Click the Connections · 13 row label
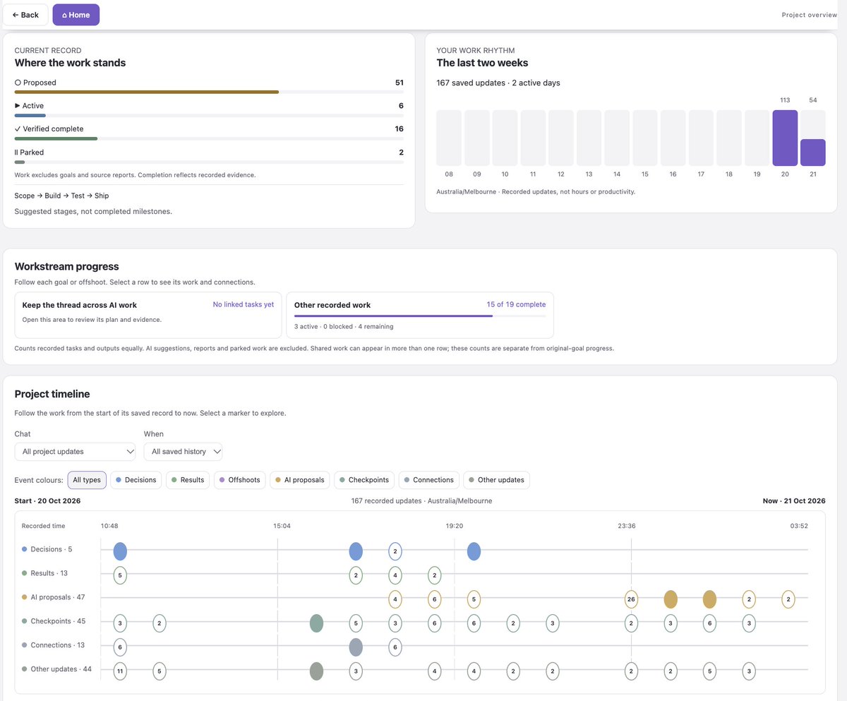This screenshot has height=701, width=847. click(53, 645)
